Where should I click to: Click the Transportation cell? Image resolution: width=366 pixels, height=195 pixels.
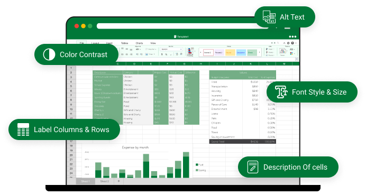(219, 87)
